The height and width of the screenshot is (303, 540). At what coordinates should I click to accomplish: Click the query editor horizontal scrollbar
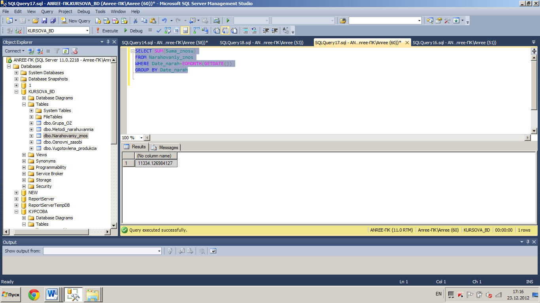pyautogui.click(x=337, y=138)
